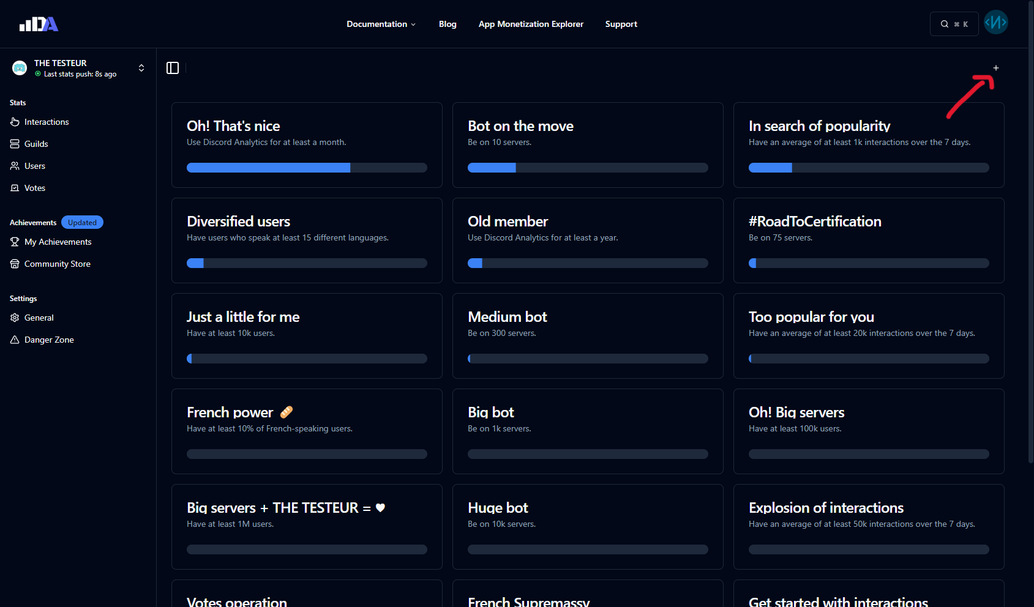Open My Achievements trophy item

point(58,242)
